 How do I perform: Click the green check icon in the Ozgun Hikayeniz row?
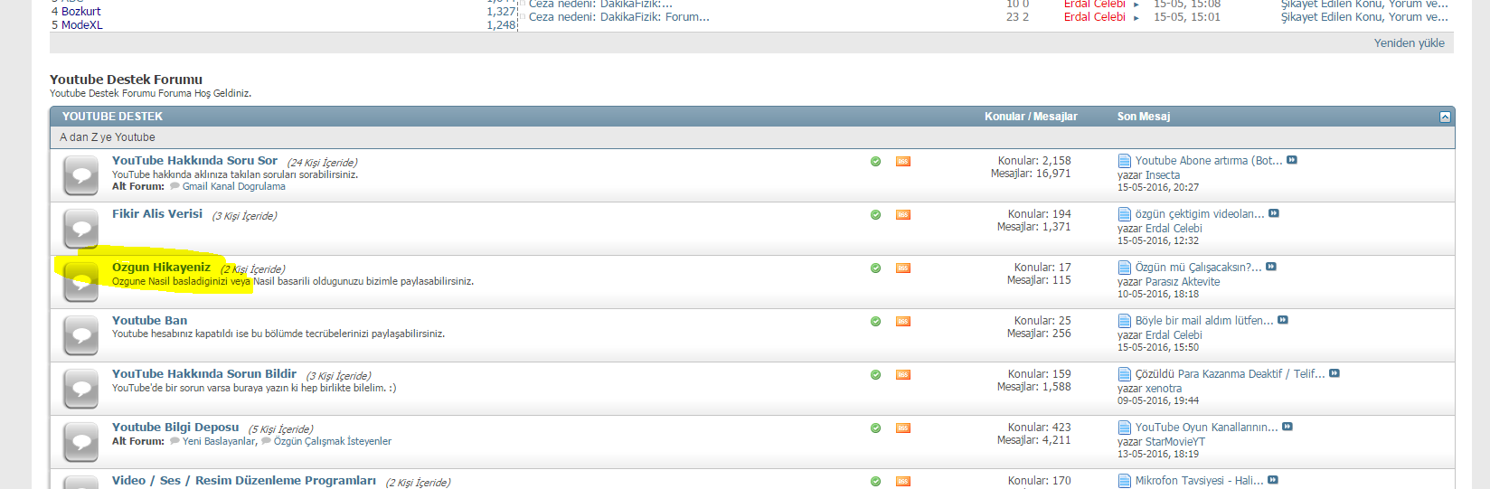pyautogui.click(x=875, y=268)
